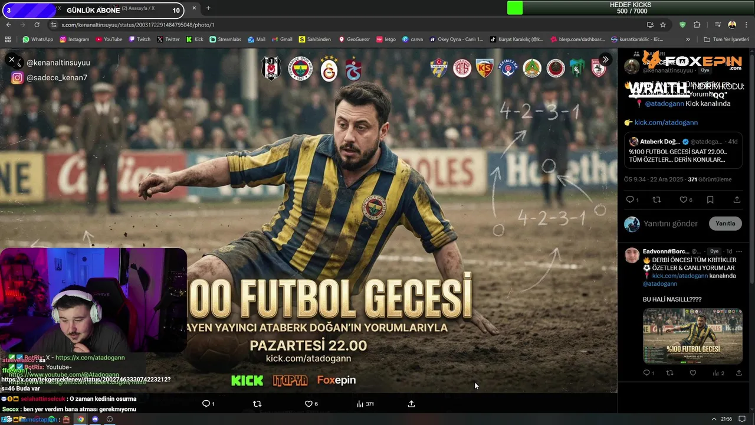Open the Eadvonn#Borc profile avatar
The image size is (755, 425).
point(632,255)
